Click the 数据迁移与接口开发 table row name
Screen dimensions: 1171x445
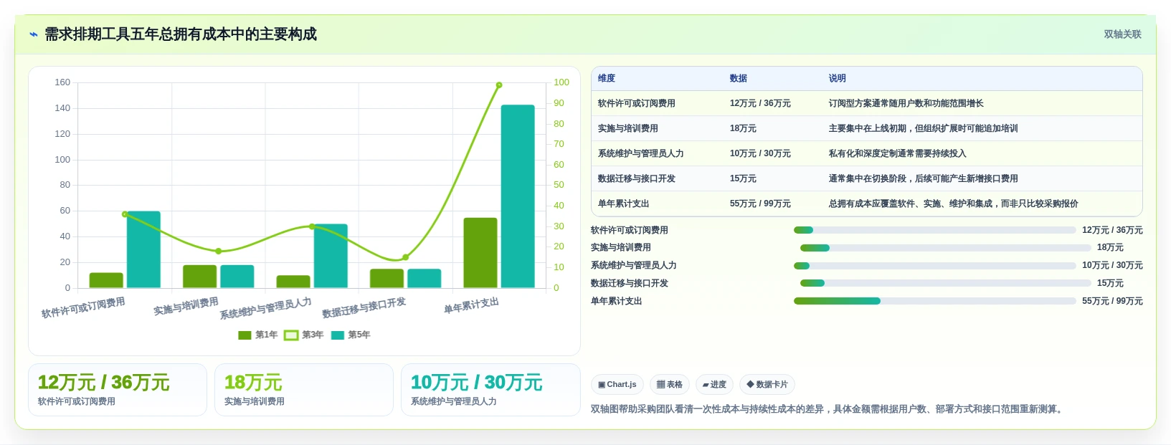[x=637, y=178]
